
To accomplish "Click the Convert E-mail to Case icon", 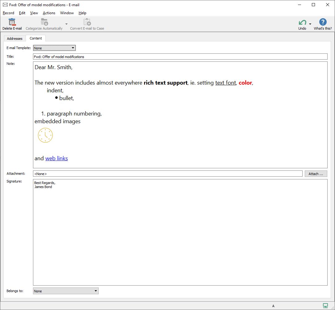I will pos(87,22).
